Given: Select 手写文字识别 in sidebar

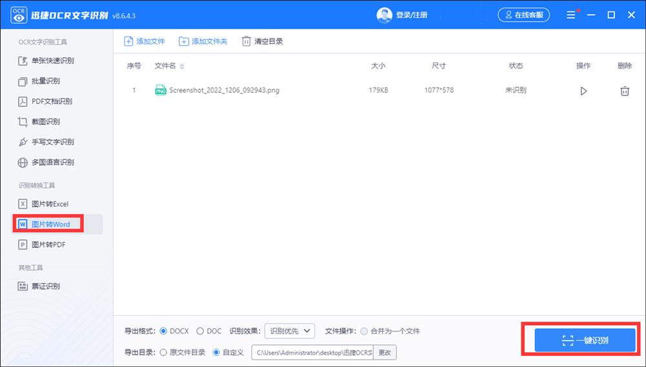Looking at the screenshot, I should click(46, 142).
